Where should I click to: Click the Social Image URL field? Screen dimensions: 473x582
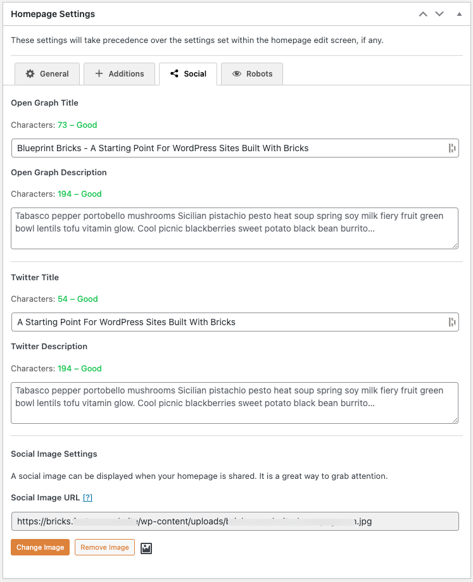point(235,521)
